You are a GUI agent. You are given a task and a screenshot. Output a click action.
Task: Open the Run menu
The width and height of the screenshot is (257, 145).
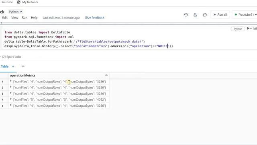pyautogui.click(x=24, y=18)
